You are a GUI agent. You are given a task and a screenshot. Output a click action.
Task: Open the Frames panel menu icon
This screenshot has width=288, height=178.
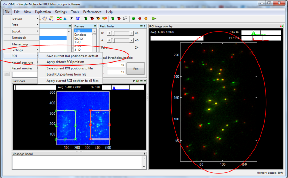click(x=95, y=26)
